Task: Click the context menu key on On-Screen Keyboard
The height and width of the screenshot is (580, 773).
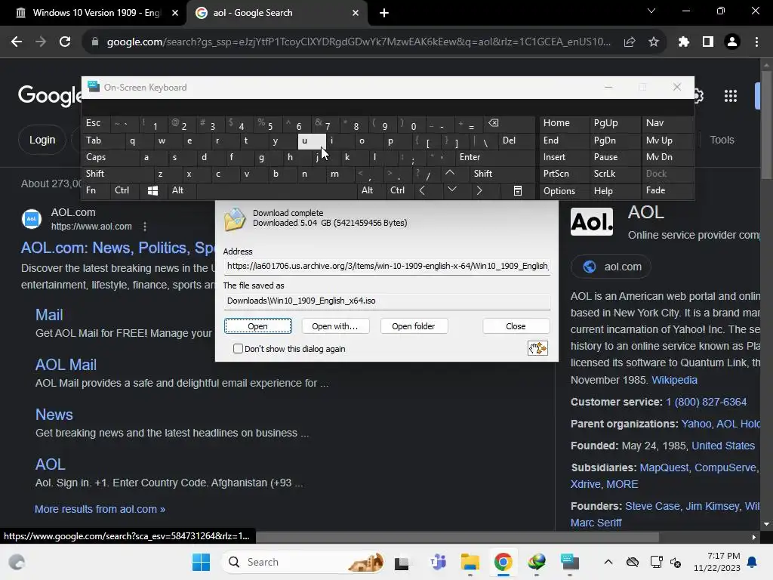Action: click(518, 190)
